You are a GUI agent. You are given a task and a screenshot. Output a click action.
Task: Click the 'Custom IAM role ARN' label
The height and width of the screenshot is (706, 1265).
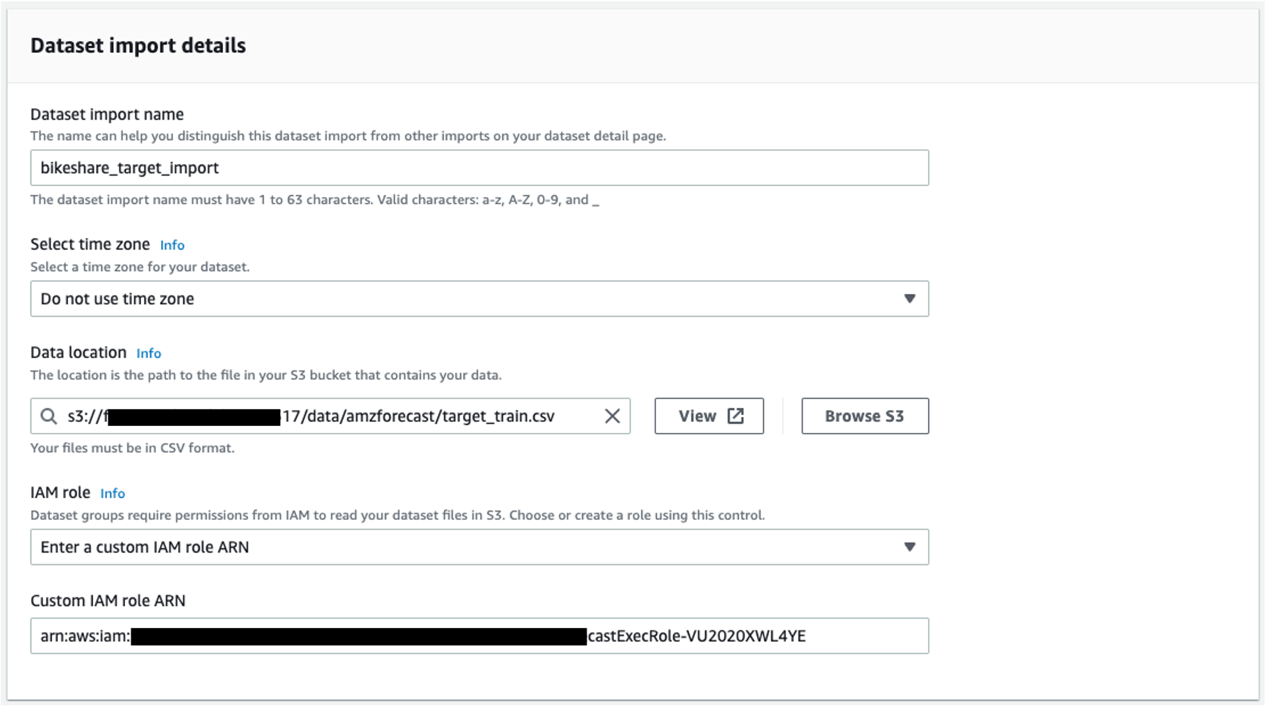tap(108, 601)
